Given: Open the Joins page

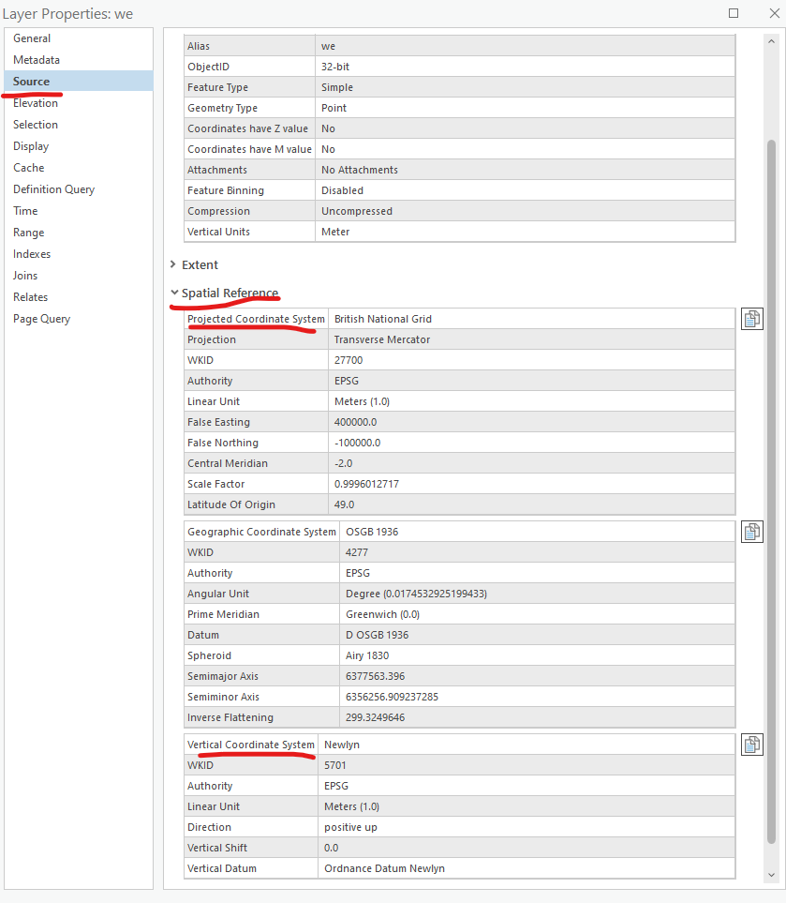Looking at the screenshot, I should coord(25,275).
